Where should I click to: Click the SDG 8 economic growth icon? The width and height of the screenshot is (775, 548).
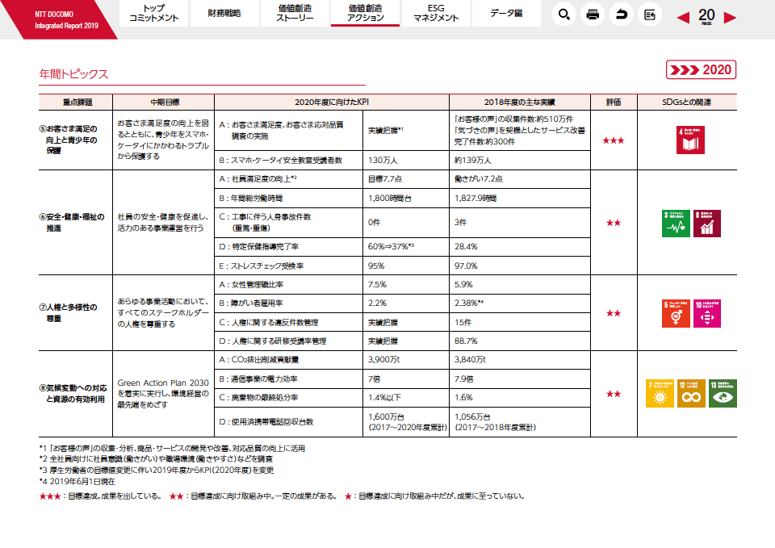(707, 224)
